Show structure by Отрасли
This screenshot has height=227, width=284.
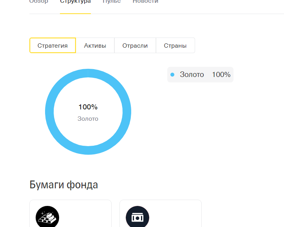tap(135, 45)
